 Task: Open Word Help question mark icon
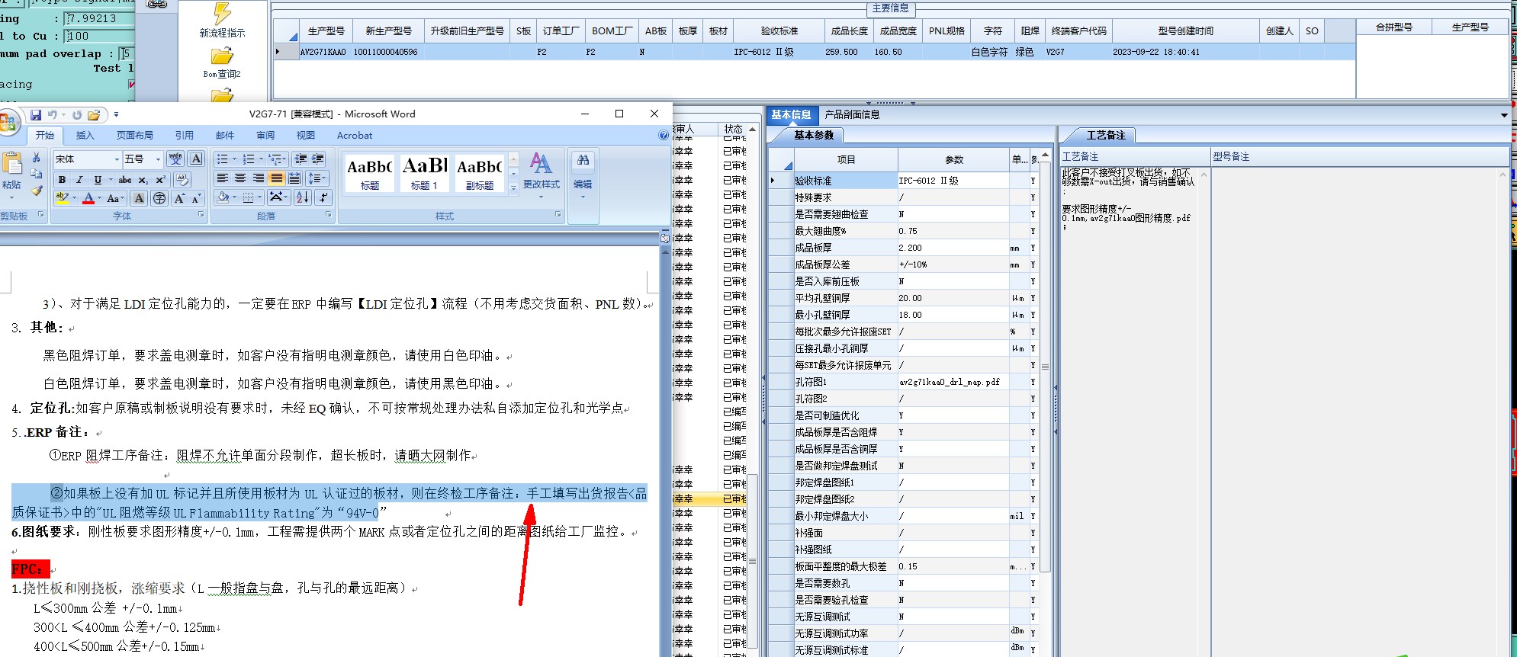tap(663, 135)
